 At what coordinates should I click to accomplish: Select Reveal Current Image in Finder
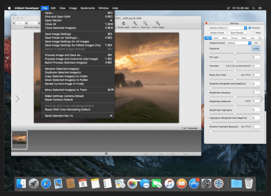pos(78,84)
